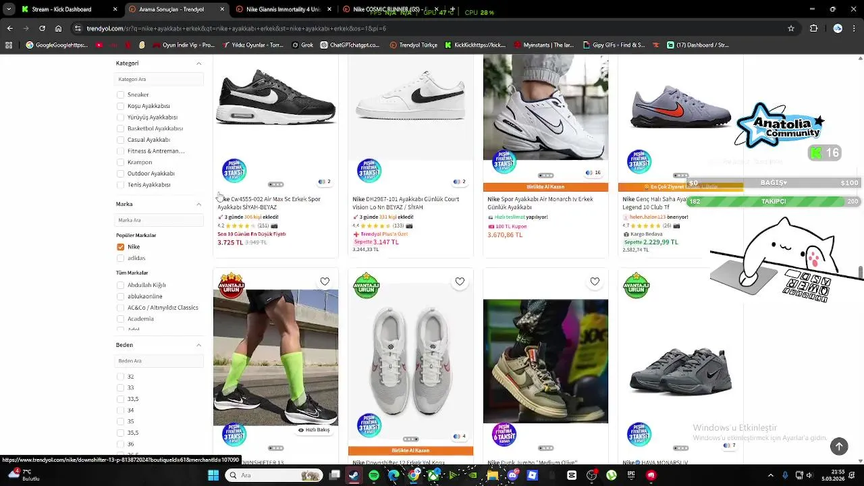Image resolution: width=864 pixels, height=486 pixels.
Task: Add the neon-sock running shoe to favorites
Action: tap(325, 281)
